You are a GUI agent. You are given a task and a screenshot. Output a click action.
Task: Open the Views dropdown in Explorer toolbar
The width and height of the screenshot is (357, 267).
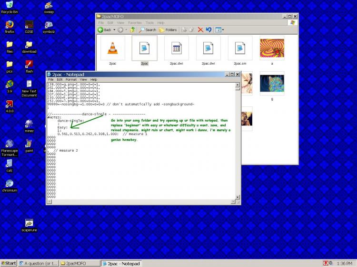[219, 29]
